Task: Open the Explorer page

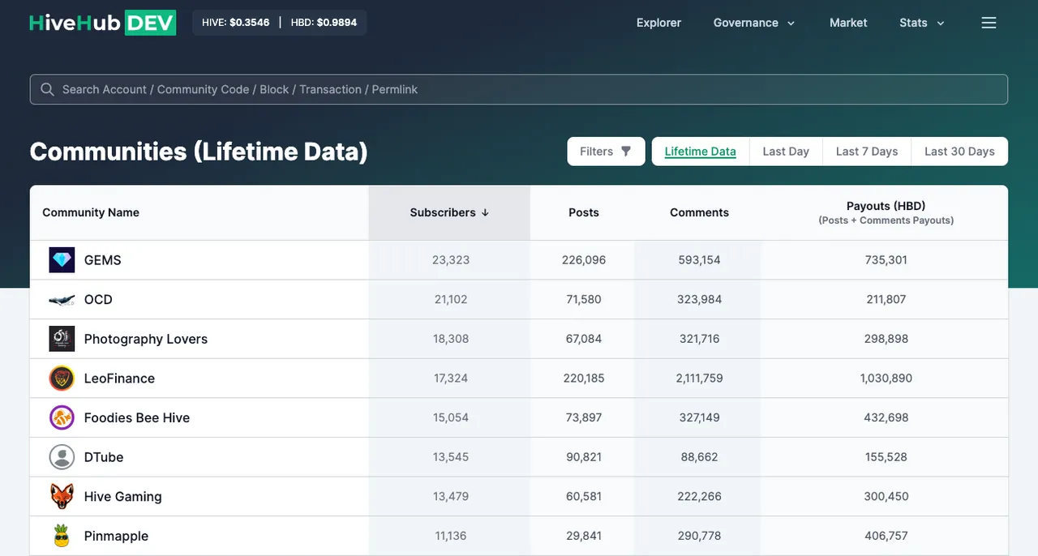Action: [x=658, y=23]
